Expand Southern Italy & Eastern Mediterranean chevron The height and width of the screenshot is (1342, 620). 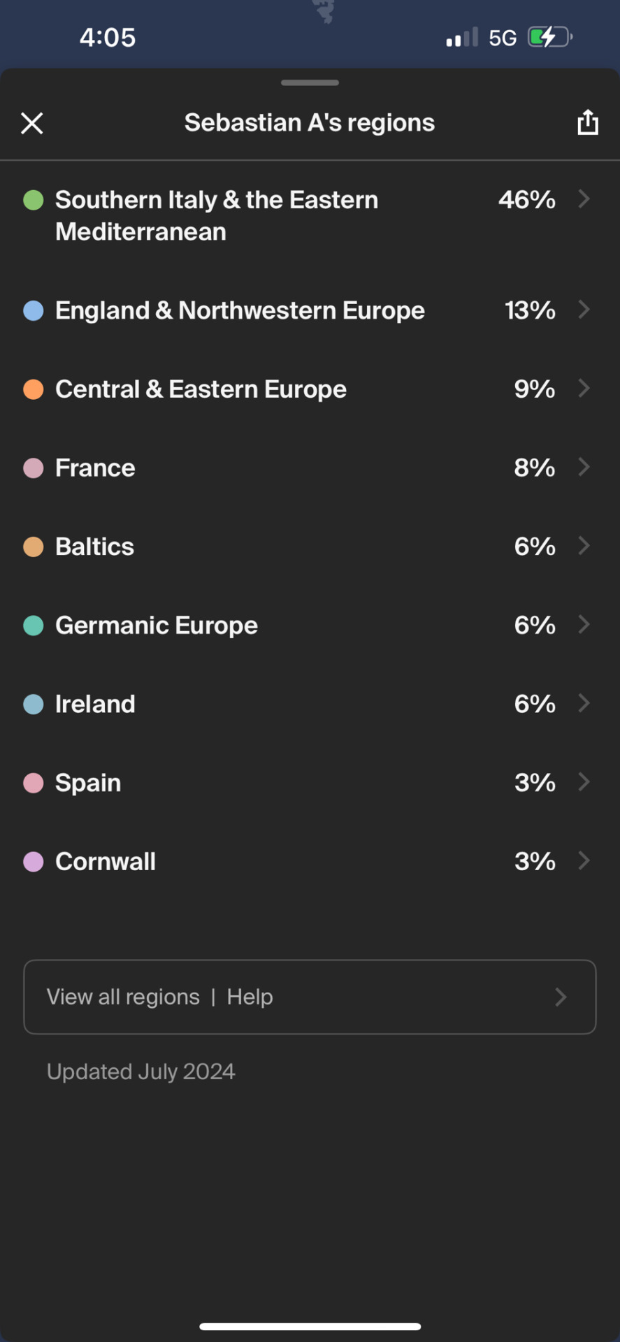click(584, 199)
